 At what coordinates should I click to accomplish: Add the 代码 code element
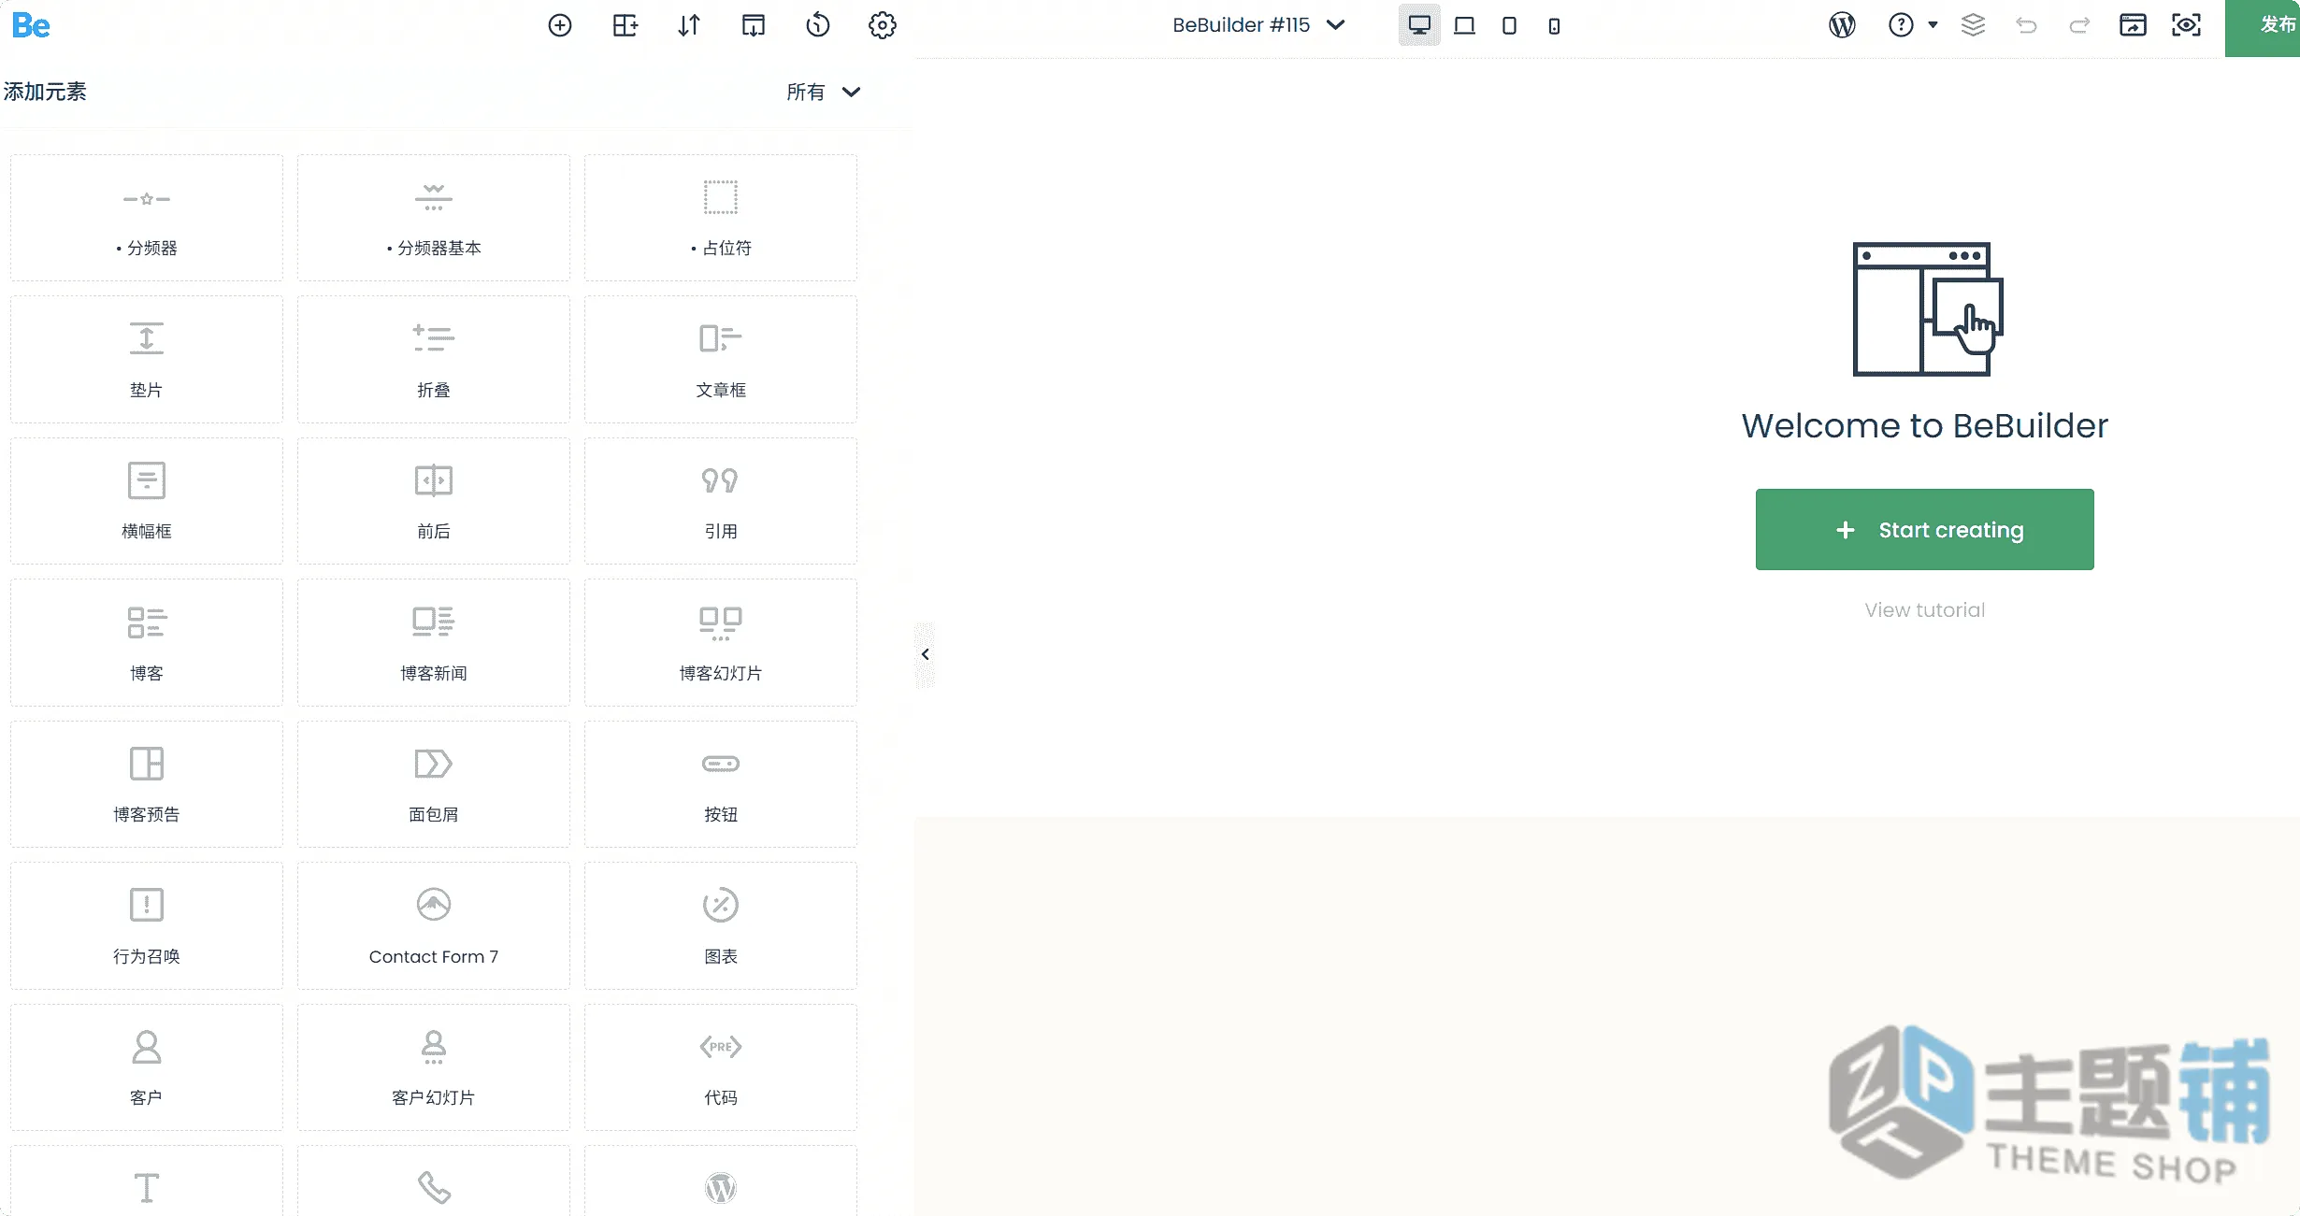coord(721,1067)
